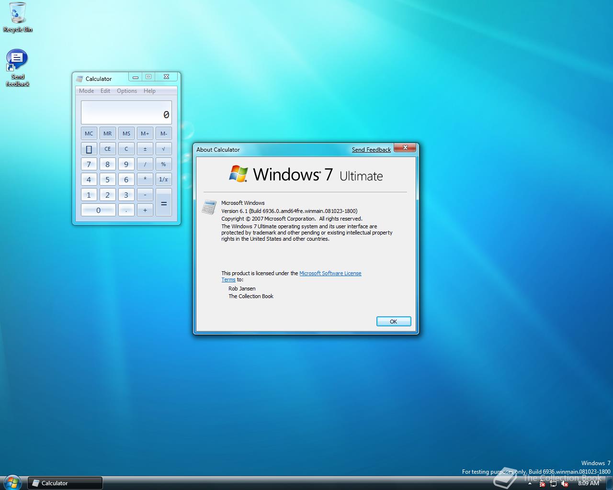Image resolution: width=613 pixels, height=490 pixels.
Task: Click the licensee name 'Rob Jansen'
Action: pyautogui.click(x=242, y=289)
